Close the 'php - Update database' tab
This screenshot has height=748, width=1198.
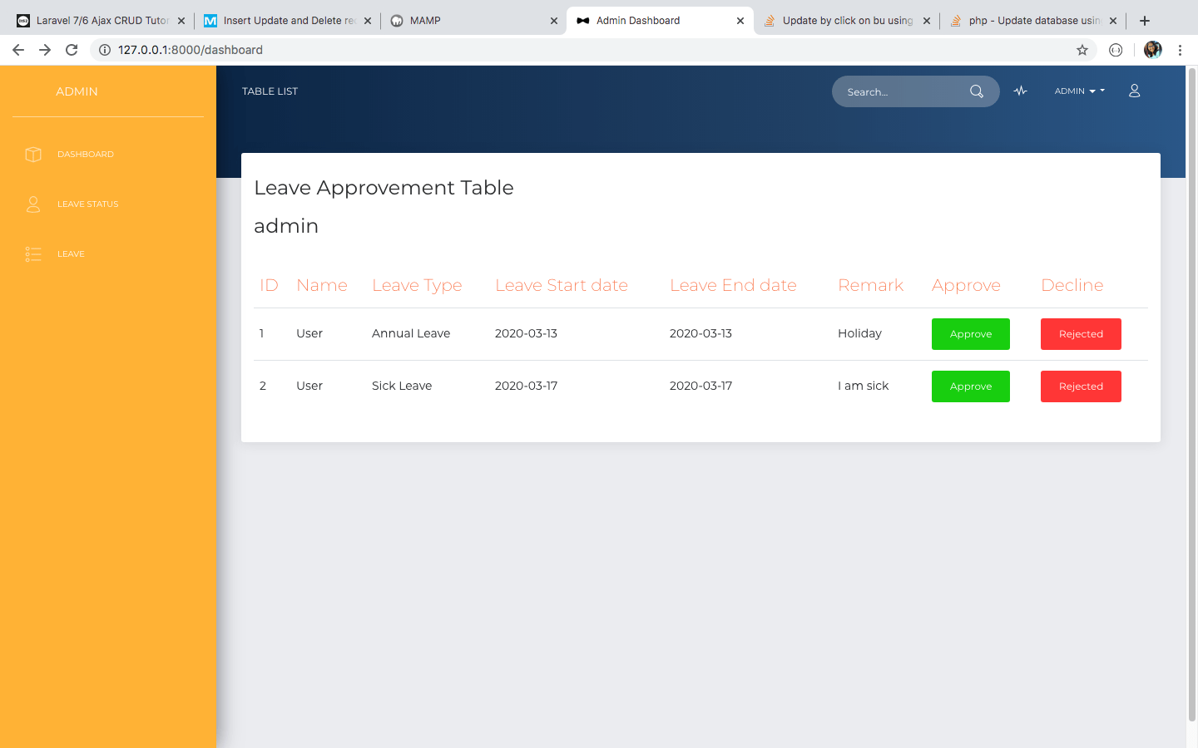(1113, 21)
